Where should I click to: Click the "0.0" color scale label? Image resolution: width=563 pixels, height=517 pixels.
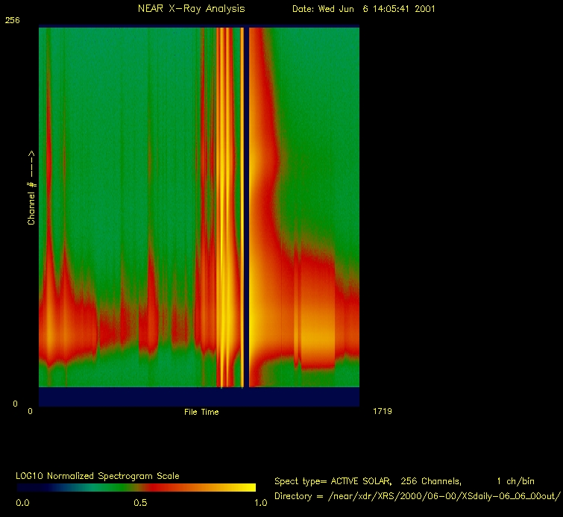point(23,503)
